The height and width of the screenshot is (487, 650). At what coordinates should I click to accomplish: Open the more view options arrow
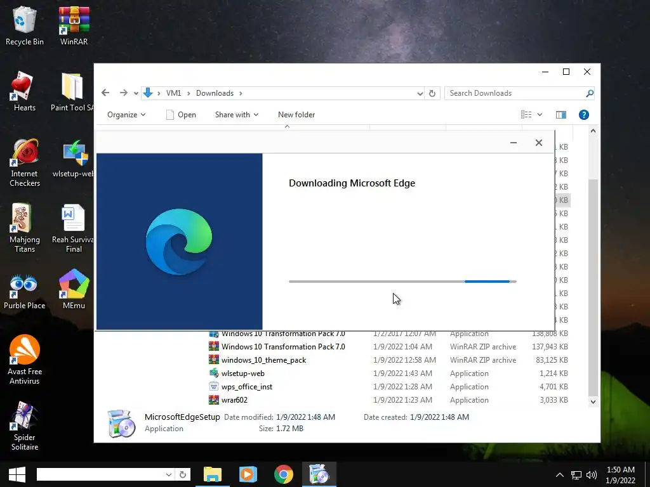[x=540, y=115]
